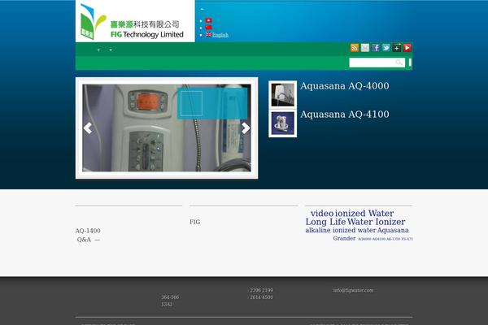Select the Hong Kong flag language
This screenshot has width=488, height=325.
[x=208, y=20]
